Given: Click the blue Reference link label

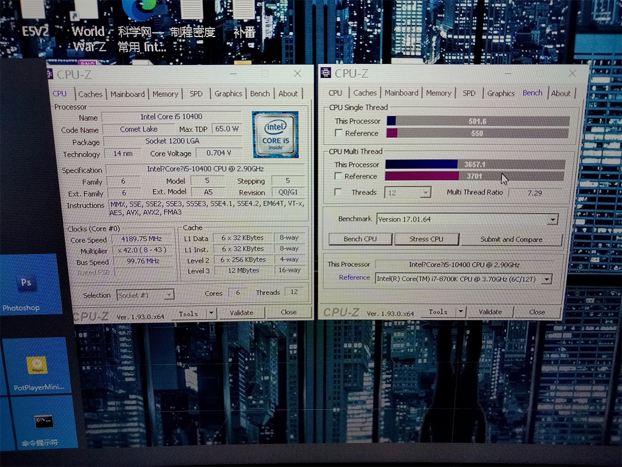Looking at the screenshot, I should [x=355, y=278].
